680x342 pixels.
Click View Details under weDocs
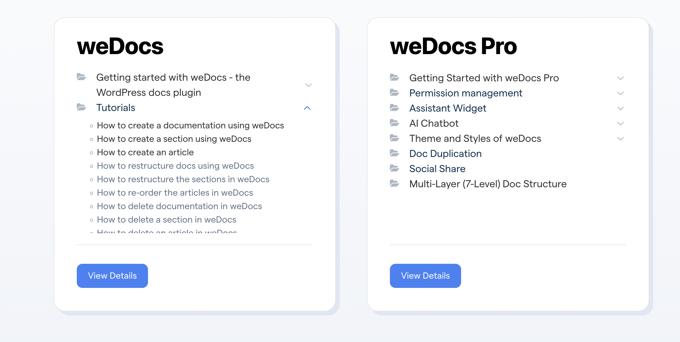[x=112, y=276]
